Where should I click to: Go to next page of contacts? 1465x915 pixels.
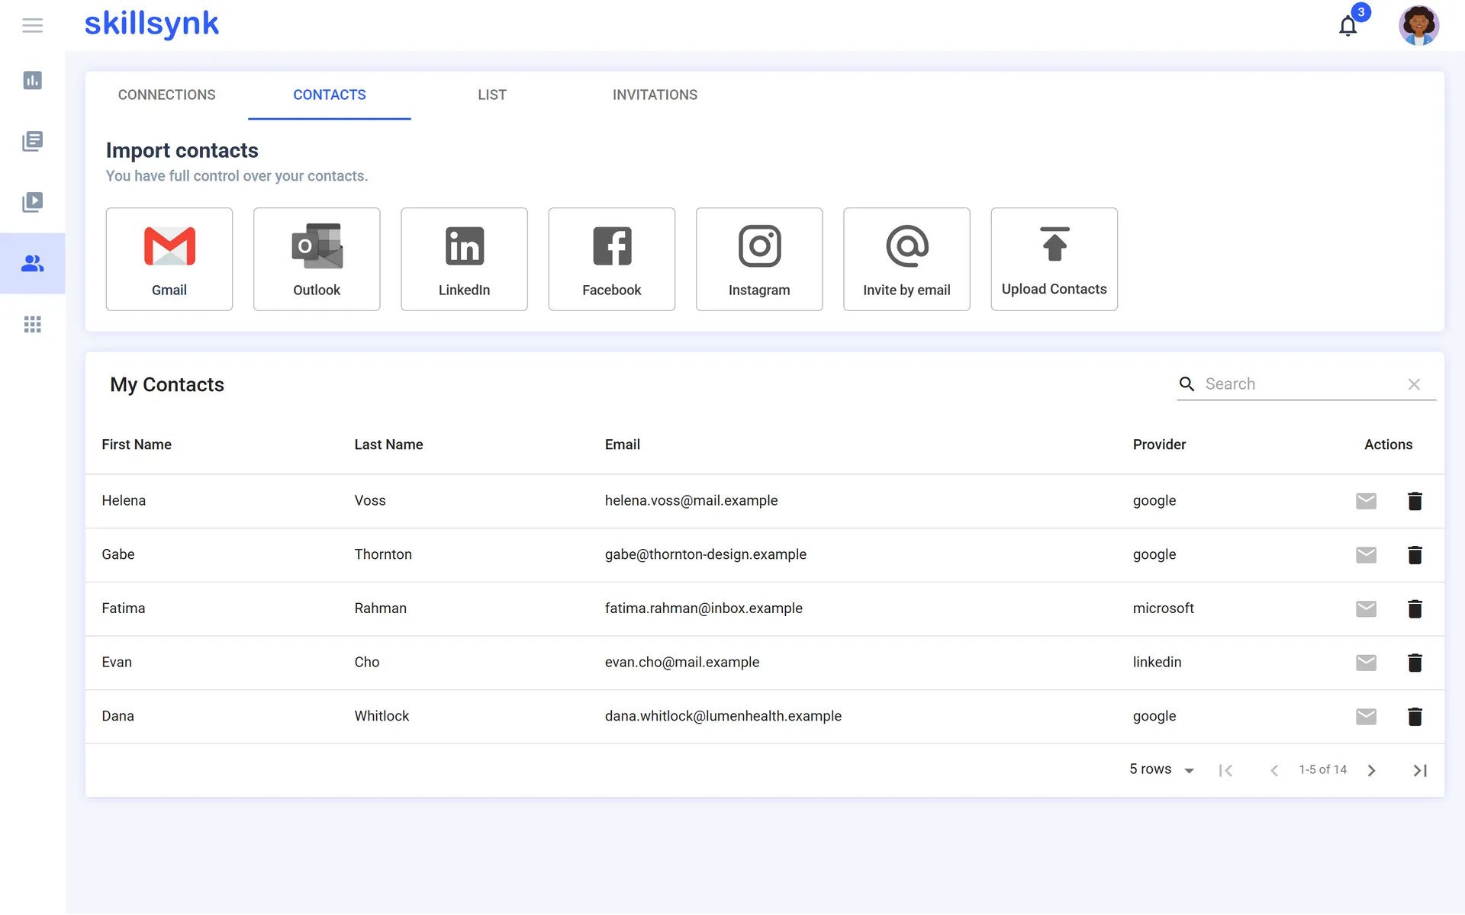pyautogui.click(x=1371, y=770)
